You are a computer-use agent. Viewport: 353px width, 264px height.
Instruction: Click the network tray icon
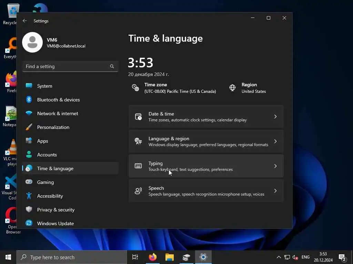(x=287, y=257)
